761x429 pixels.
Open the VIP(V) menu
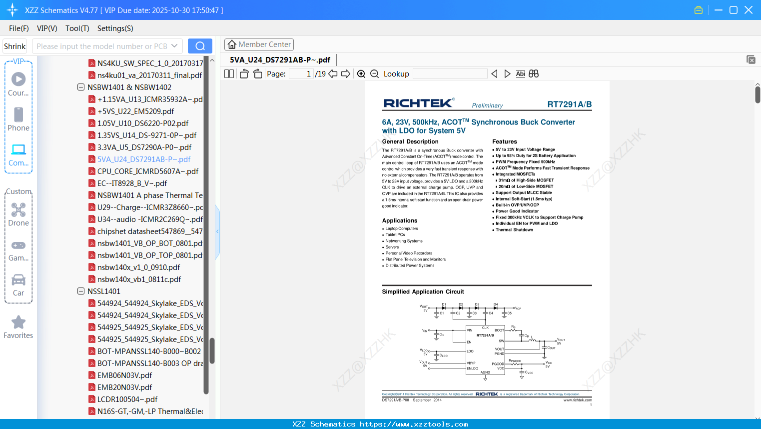coord(47,28)
